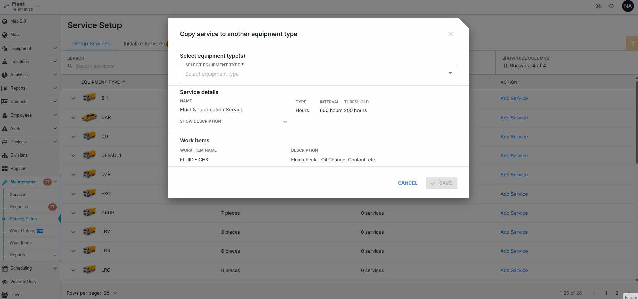638x299 pixels.
Task: Open the help question mark icon
Action: (611, 6)
